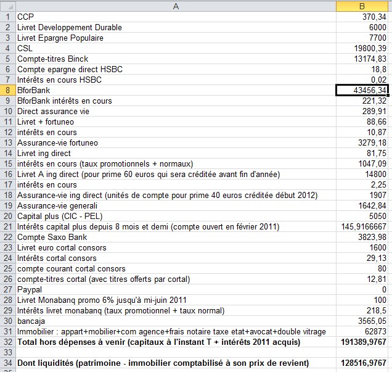Select the Total hors dépenses à venir cell
This screenshot has width=392, height=372.
tap(176, 342)
